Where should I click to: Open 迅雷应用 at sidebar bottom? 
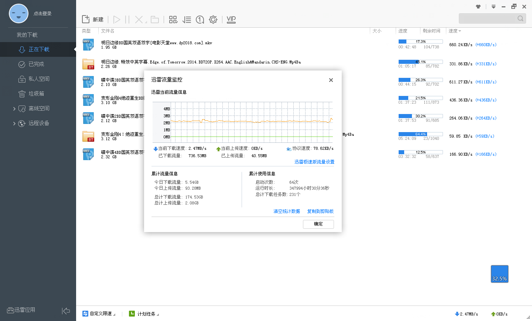21,310
